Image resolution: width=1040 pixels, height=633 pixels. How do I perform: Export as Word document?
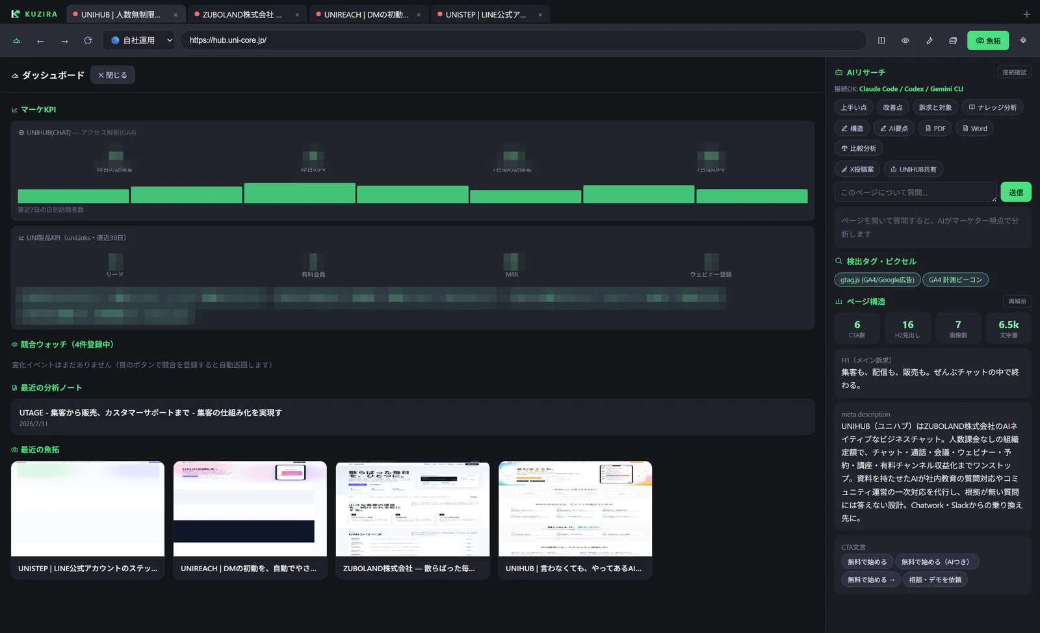974,128
